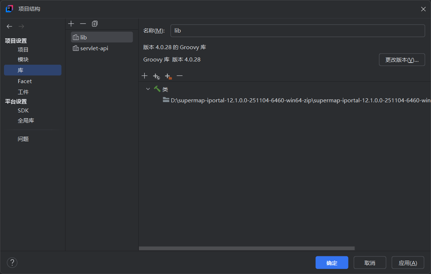Select the lib library in list
Viewport: 431px width, 274px height.
coord(84,37)
